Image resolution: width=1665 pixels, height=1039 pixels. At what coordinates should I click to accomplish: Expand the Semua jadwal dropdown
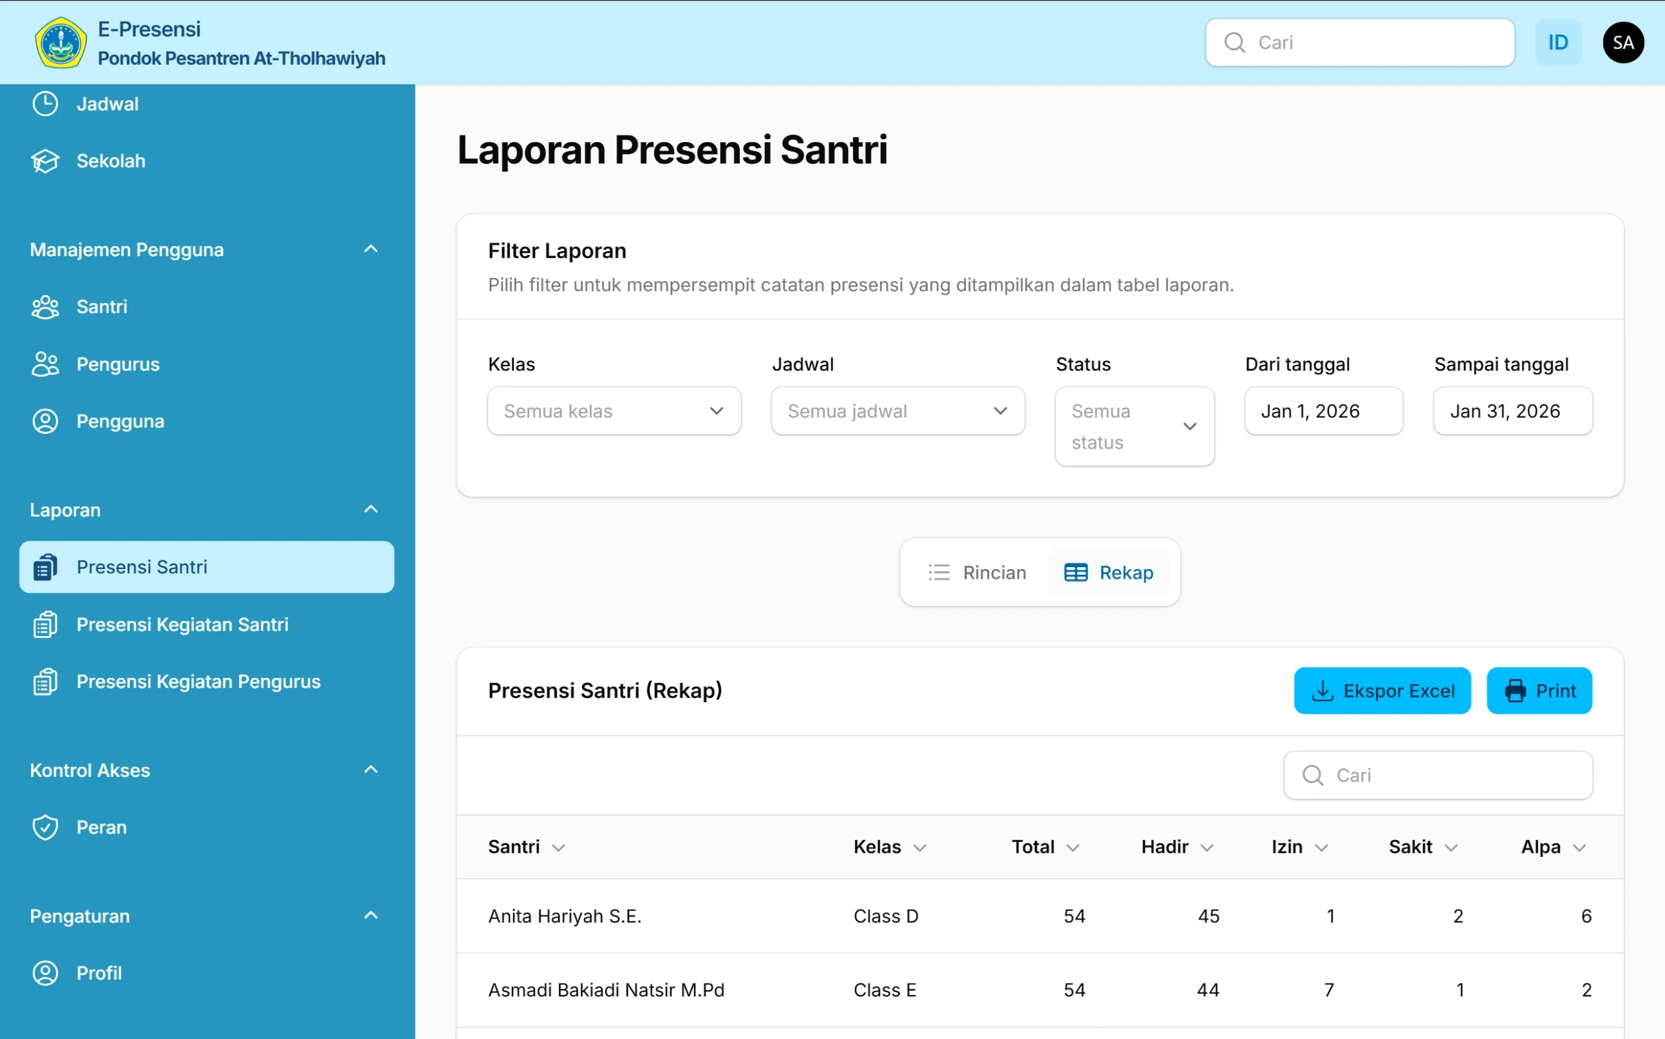pyautogui.click(x=898, y=410)
